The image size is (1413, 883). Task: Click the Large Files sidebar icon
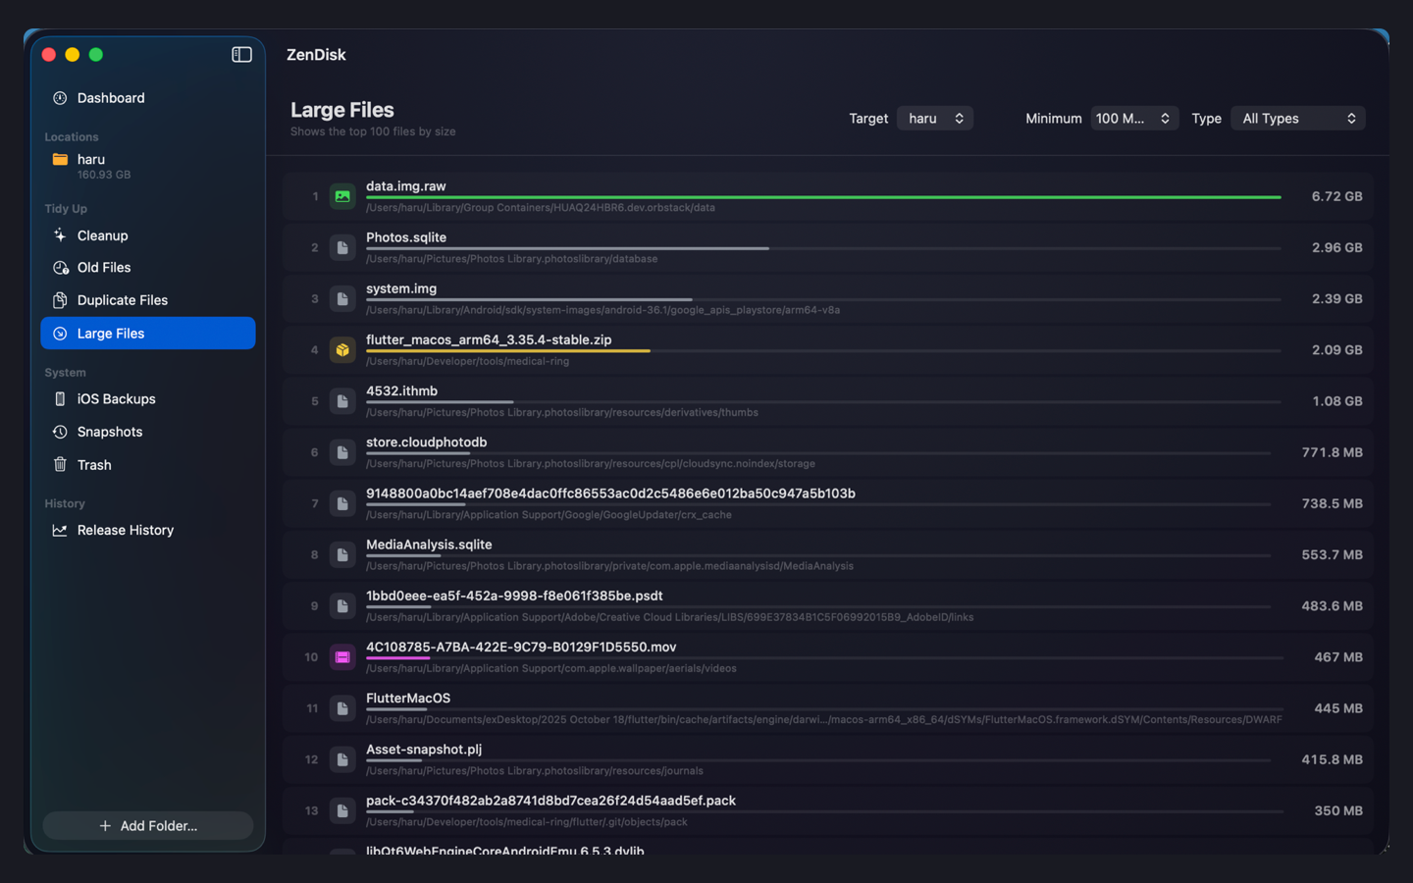click(60, 334)
